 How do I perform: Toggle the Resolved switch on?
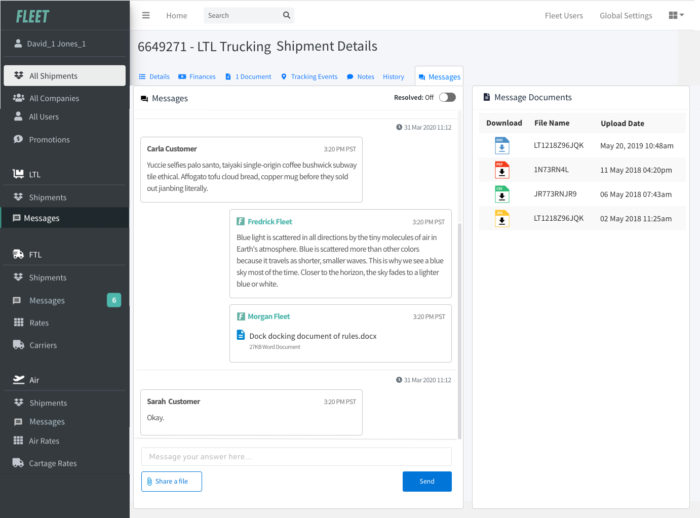pos(447,97)
